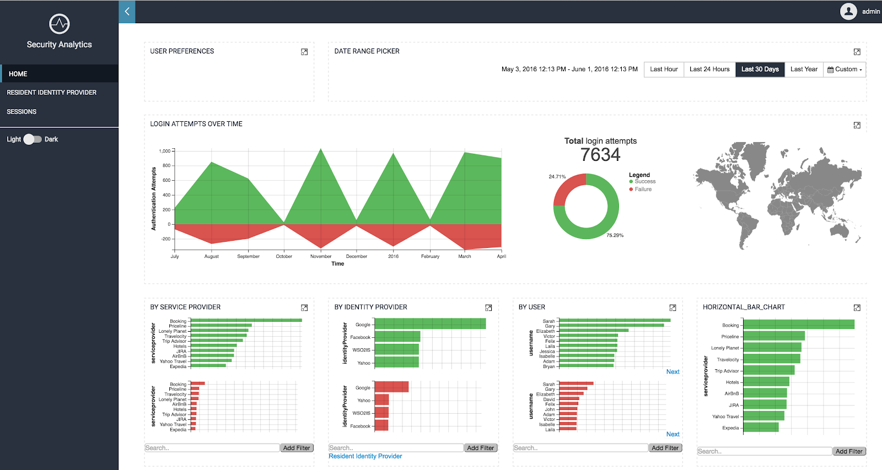Screen dimensions: 882x470
Task: Select the Last Hour range option
Action: click(664, 69)
